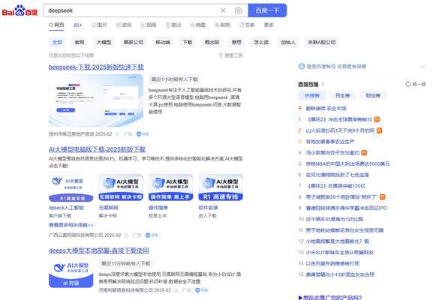
Task: Click the 想在此推广您的产品吗 link
Action: coord(330,297)
